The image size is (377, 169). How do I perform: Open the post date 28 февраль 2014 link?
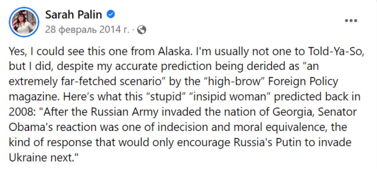pos(87,30)
